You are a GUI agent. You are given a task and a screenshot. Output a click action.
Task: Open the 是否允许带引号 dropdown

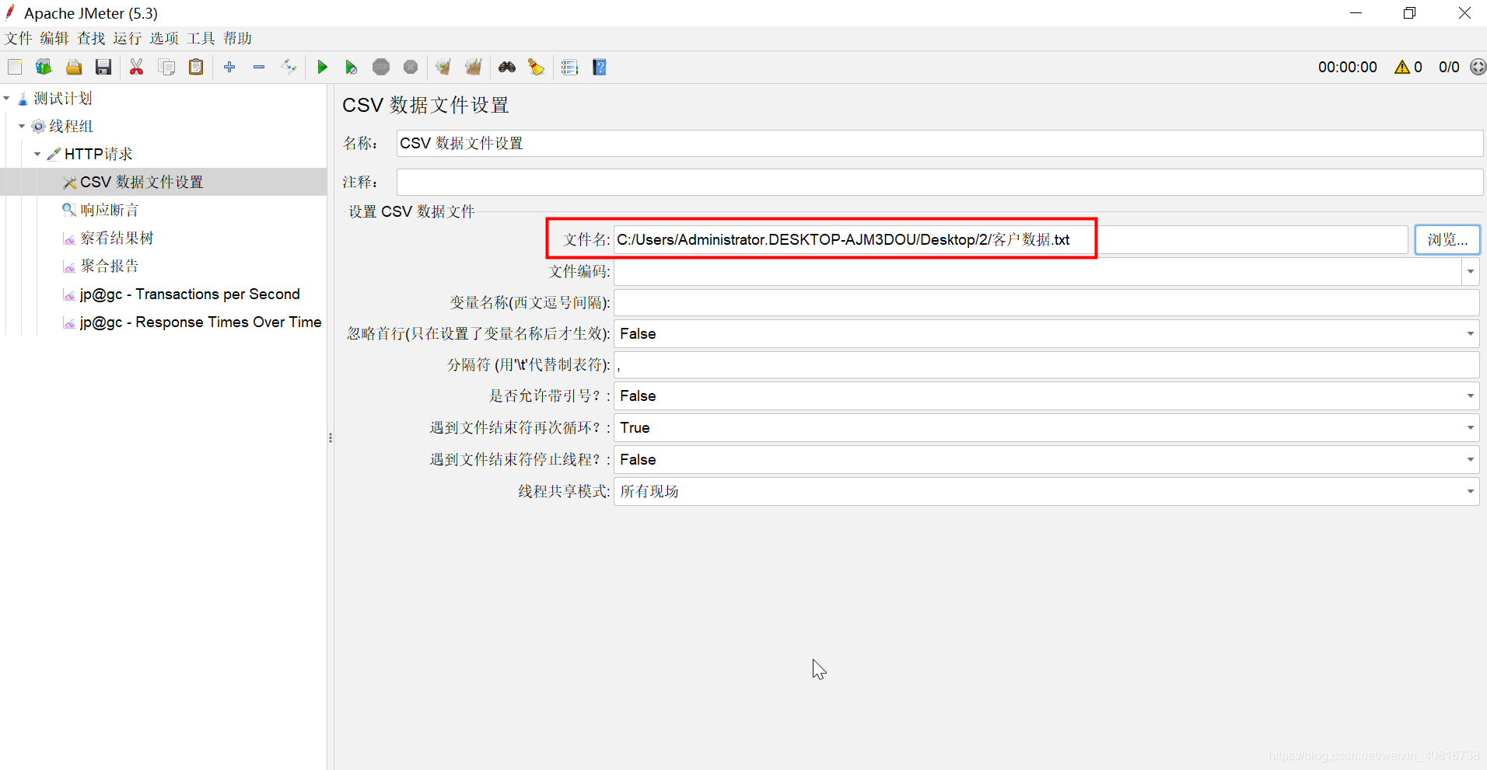click(1046, 395)
